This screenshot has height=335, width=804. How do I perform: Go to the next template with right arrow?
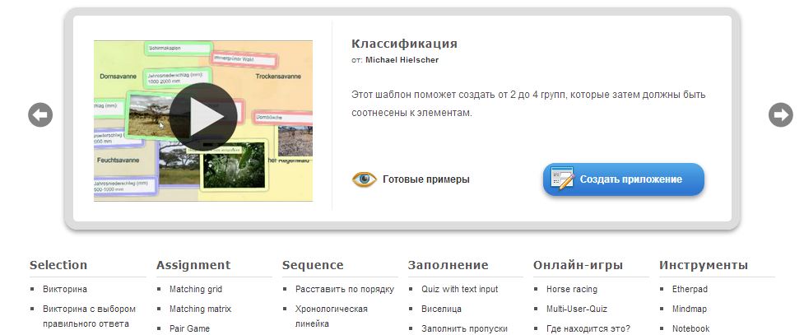(780, 115)
